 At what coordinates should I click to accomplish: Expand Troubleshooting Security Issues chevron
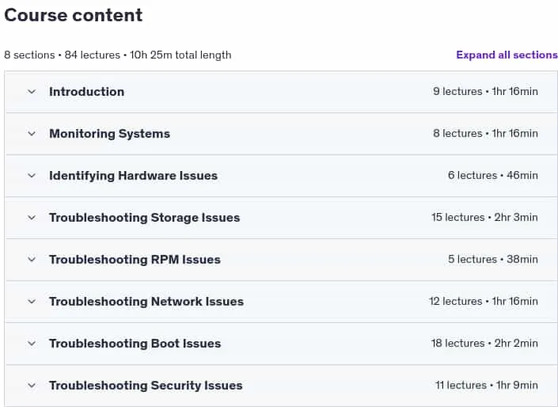(32, 386)
